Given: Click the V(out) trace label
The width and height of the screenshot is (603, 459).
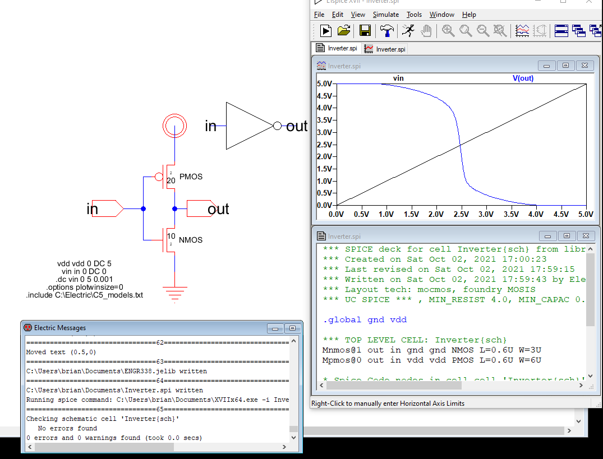Looking at the screenshot, I should click(x=523, y=78).
